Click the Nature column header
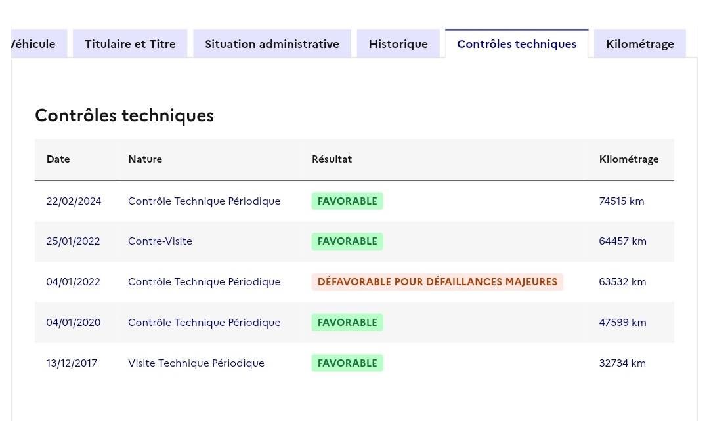709x421 pixels. pyautogui.click(x=145, y=159)
